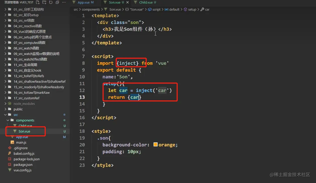This screenshot has height=183, width=316.
Task: Select the Son.vue editor tab
Action: click(x=116, y=2)
